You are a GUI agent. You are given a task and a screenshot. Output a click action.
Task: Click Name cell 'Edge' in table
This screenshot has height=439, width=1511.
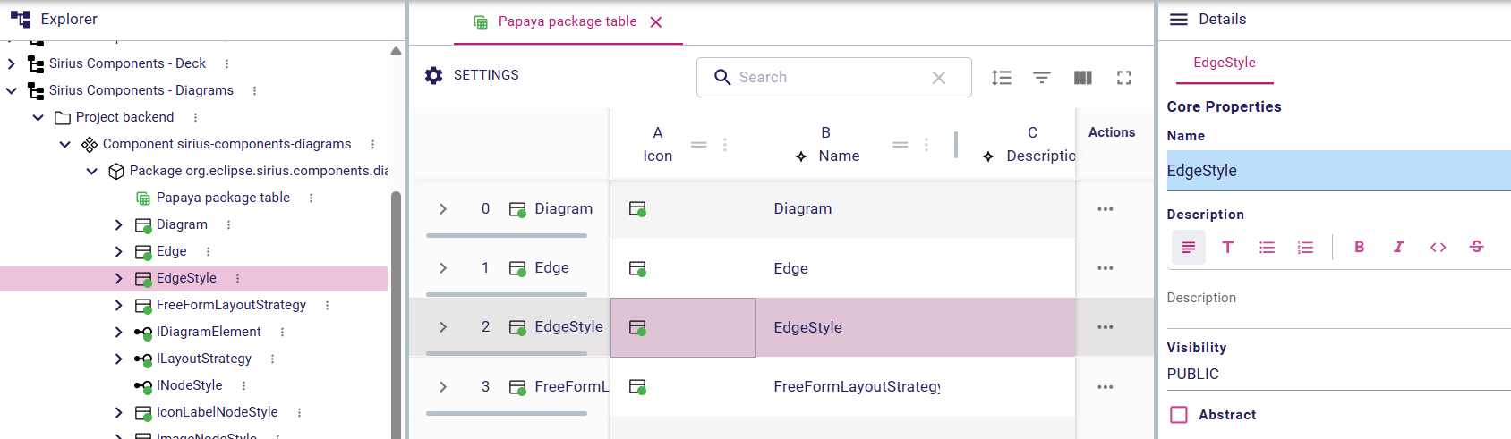[x=791, y=268]
